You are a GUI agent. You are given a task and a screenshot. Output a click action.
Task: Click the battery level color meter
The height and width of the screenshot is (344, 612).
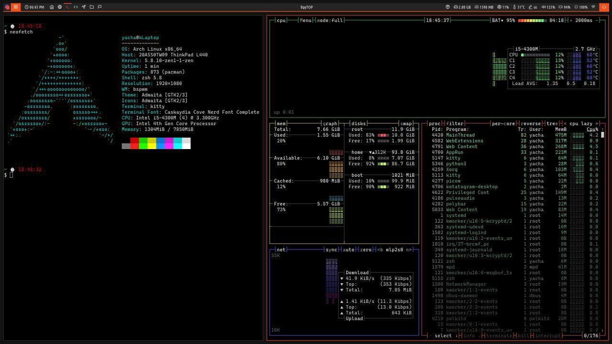[532, 21]
